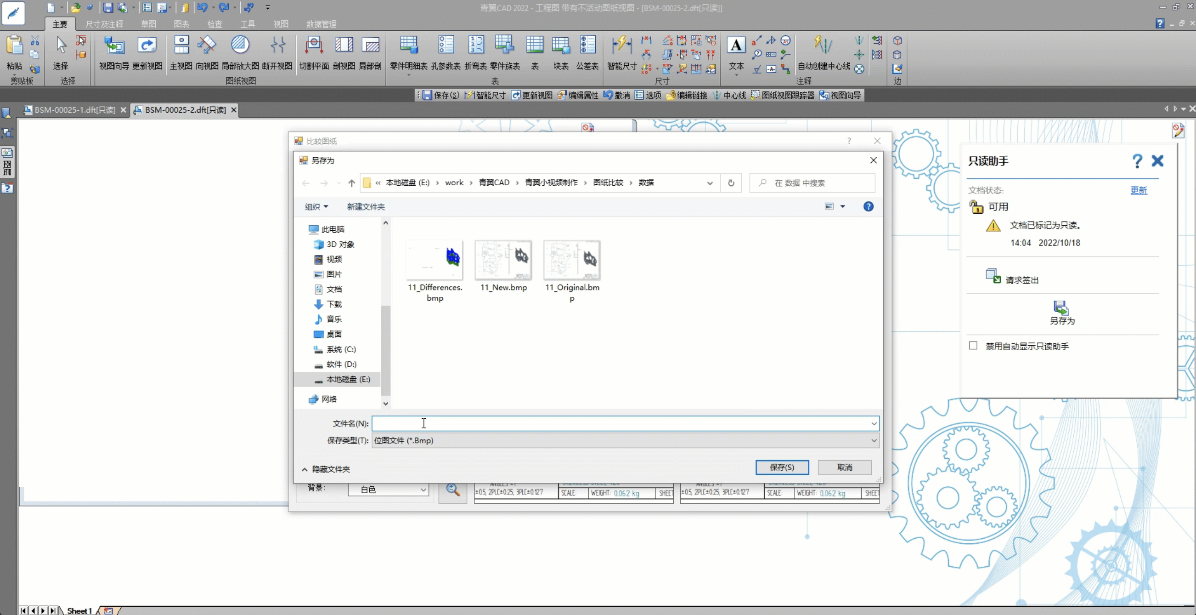Click 编辑链接 on the command bar
The width and height of the screenshot is (1196, 615).
[687, 95]
